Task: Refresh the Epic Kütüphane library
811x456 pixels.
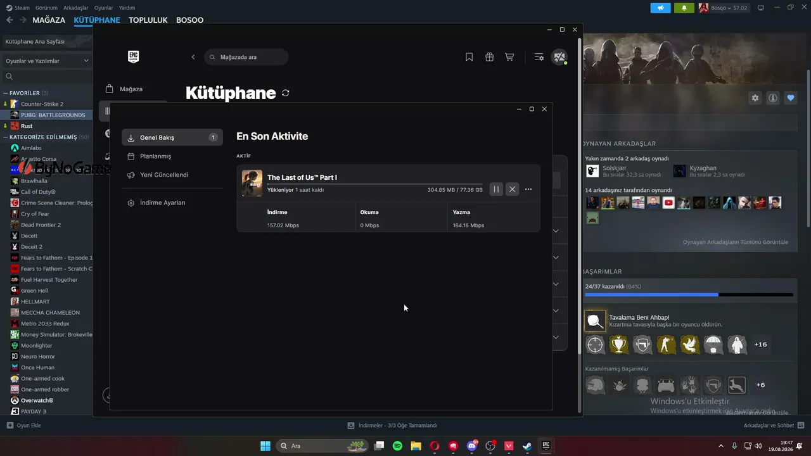Action: point(286,93)
